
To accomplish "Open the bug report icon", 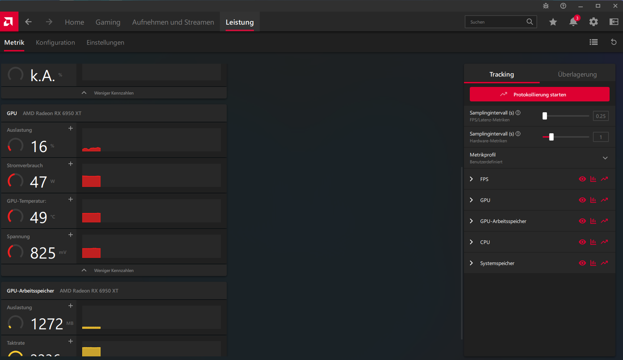I will pyautogui.click(x=545, y=6).
